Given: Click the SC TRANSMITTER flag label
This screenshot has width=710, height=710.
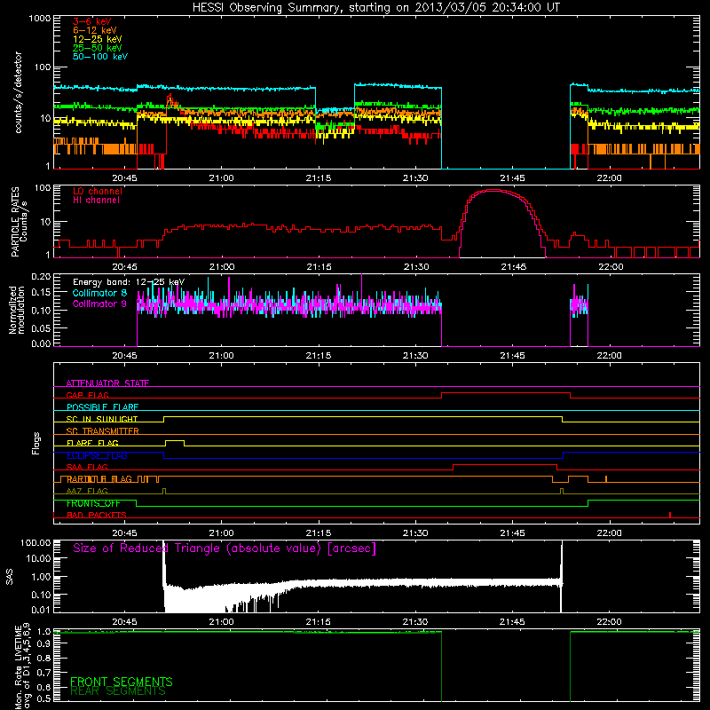Looking at the screenshot, I should pyautogui.click(x=103, y=430).
